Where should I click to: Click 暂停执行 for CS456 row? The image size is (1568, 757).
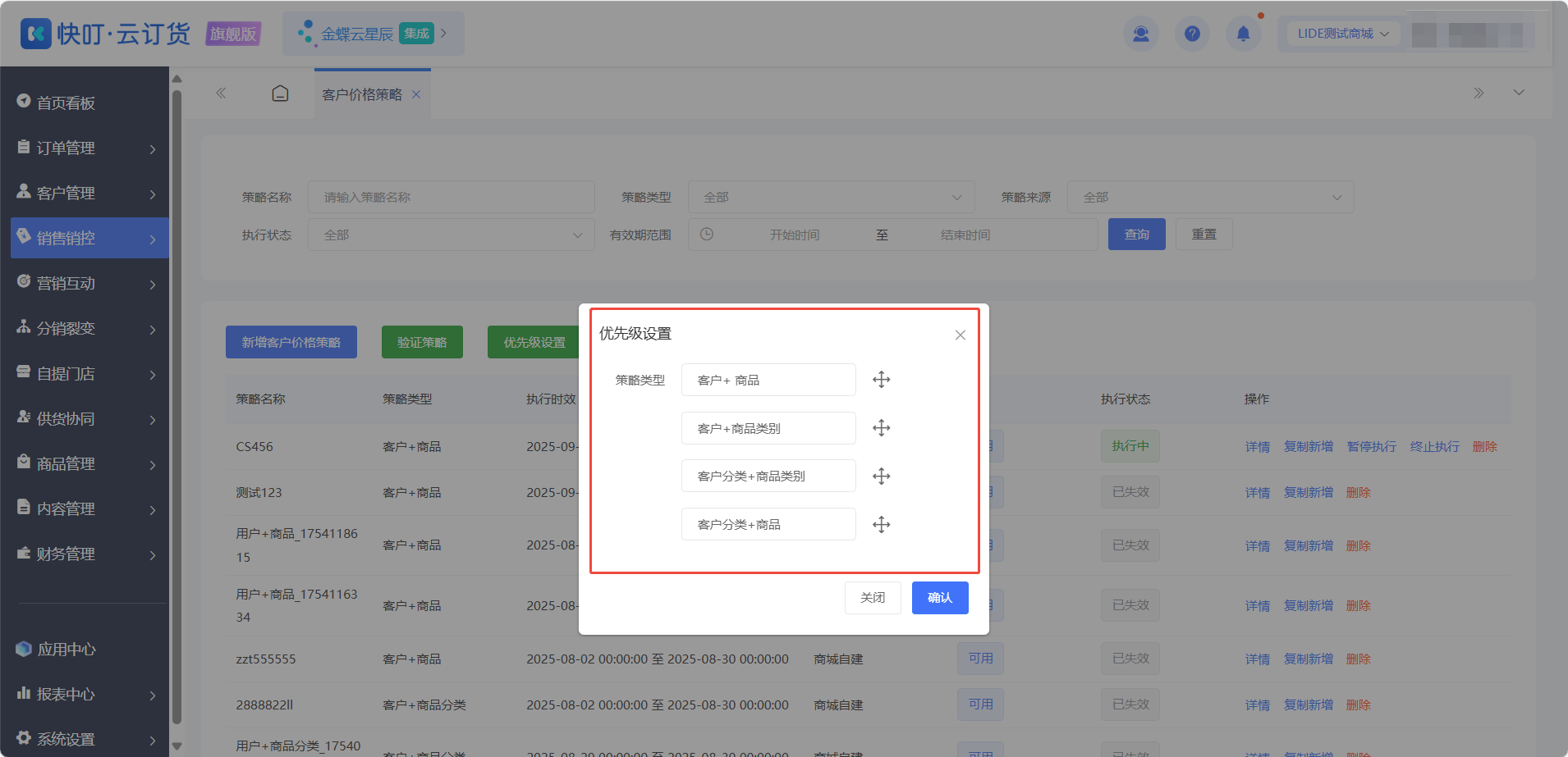(x=1372, y=447)
